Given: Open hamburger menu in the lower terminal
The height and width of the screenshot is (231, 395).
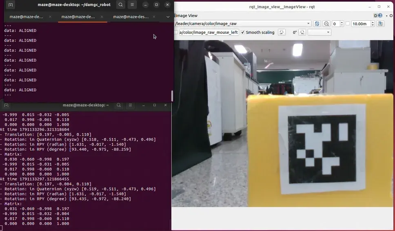Looking at the screenshot, I should pos(130,105).
